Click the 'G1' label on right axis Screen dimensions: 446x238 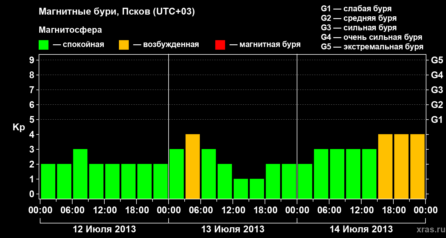[437, 120]
